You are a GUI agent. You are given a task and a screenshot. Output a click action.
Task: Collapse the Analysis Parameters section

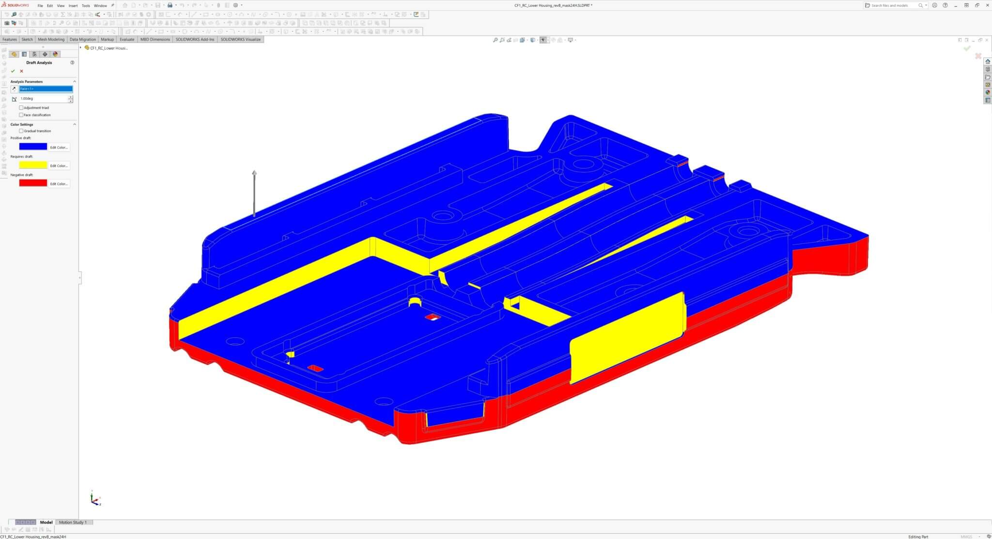75,81
